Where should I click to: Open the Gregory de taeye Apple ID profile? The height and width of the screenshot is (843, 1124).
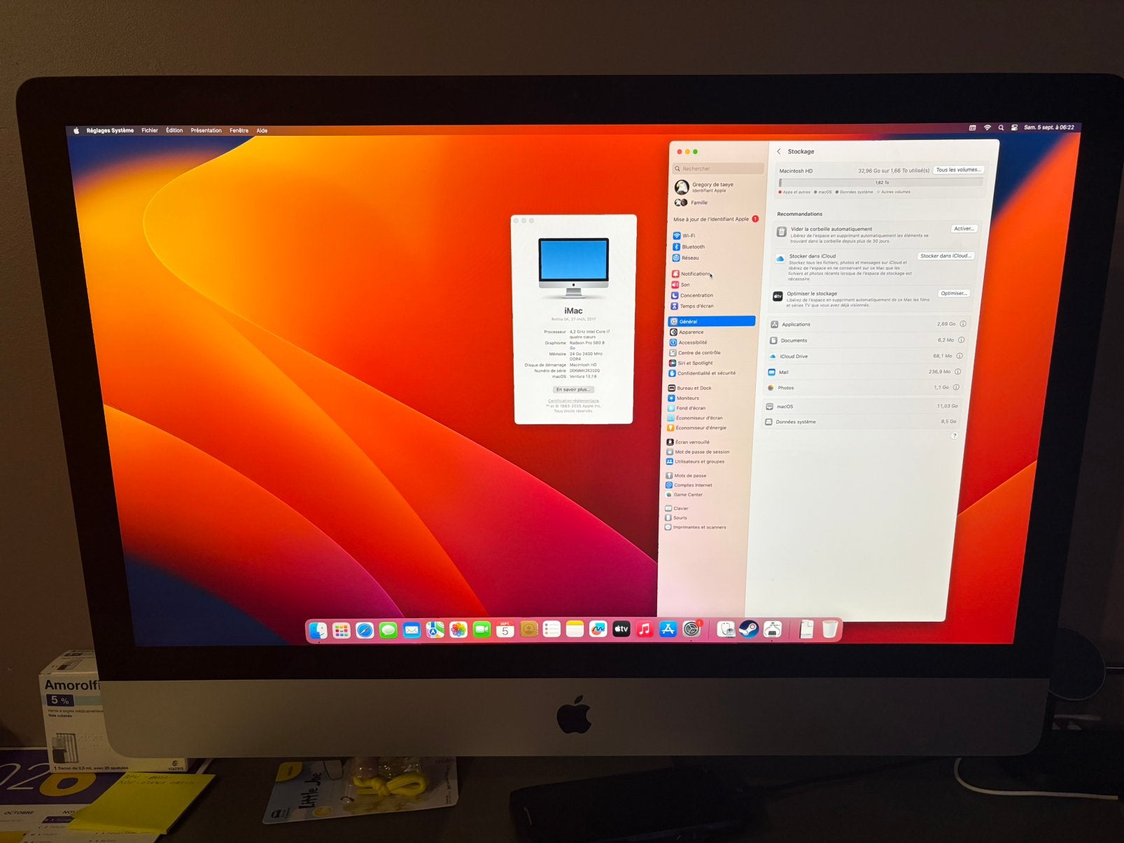(705, 187)
